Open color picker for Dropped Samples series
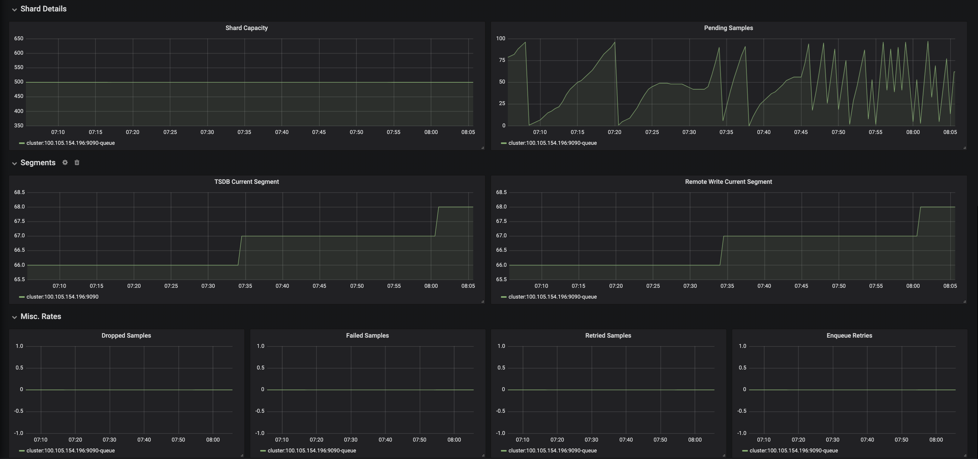The image size is (978, 459). pos(22,451)
